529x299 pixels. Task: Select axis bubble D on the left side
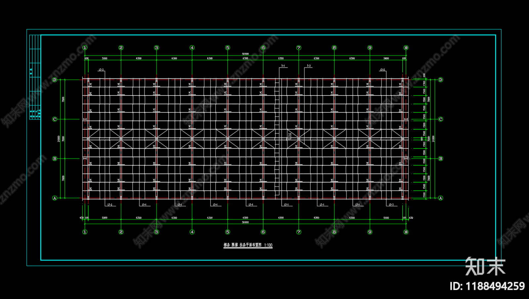click(x=55, y=80)
